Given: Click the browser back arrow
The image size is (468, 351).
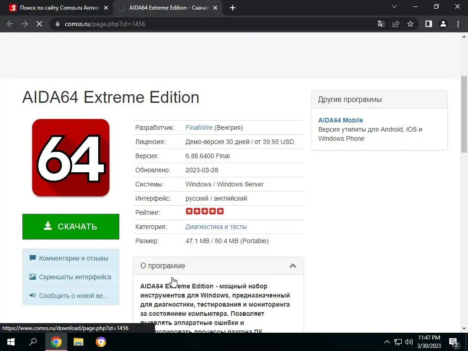Looking at the screenshot, I should (10, 24).
